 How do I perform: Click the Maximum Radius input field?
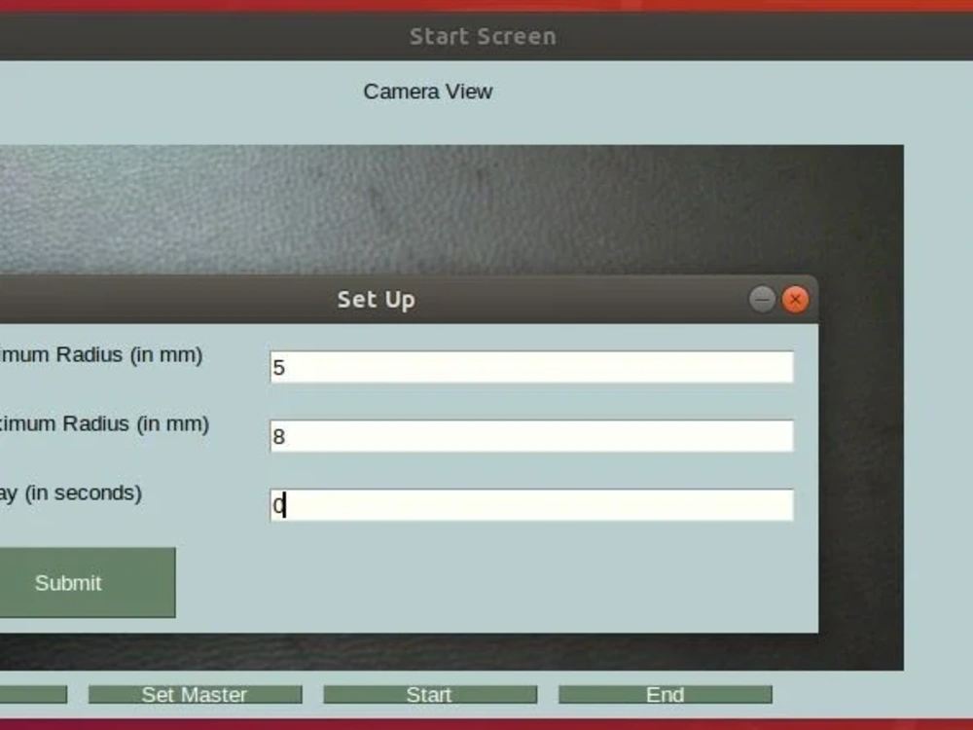[532, 436]
